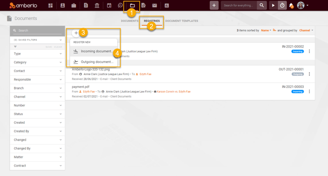The height and width of the screenshot is (176, 328).
Task: Open the notifications bell
Action: (x=291, y=6)
